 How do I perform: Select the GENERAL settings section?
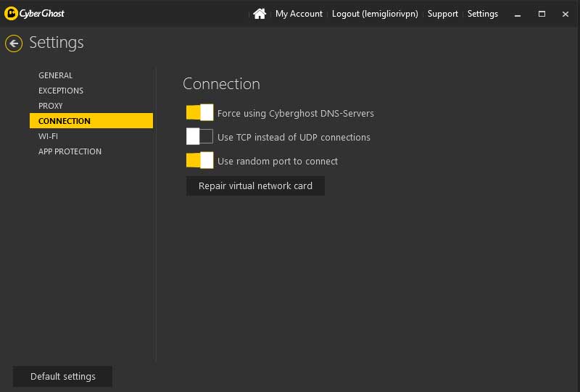click(x=56, y=75)
